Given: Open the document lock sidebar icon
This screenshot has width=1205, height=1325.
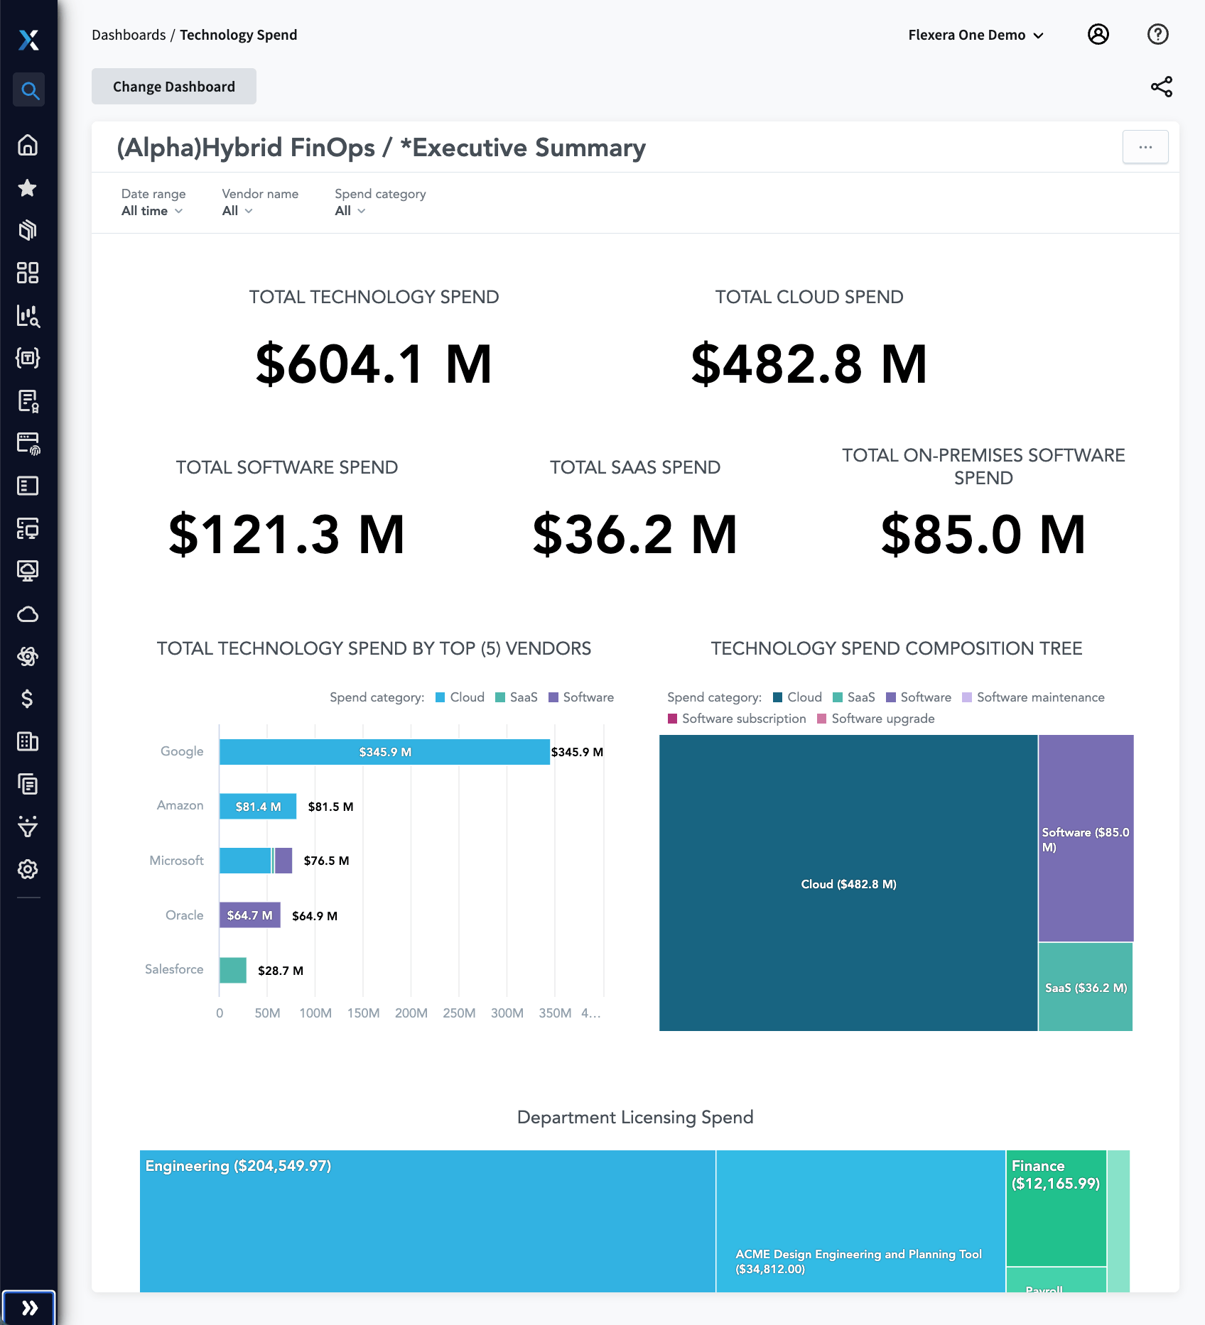Looking at the screenshot, I should [28, 401].
